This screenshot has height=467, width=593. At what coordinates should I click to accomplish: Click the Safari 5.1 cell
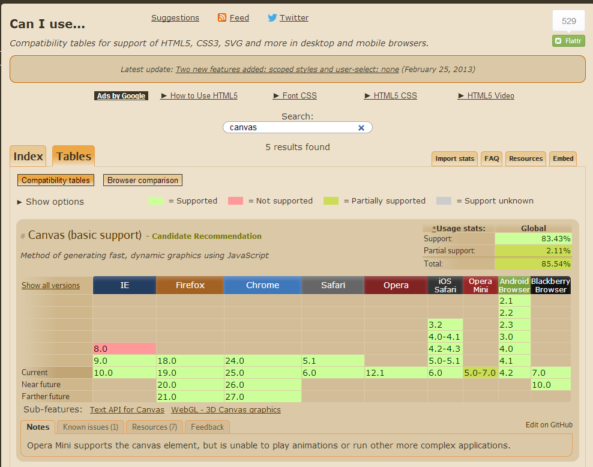click(x=333, y=361)
